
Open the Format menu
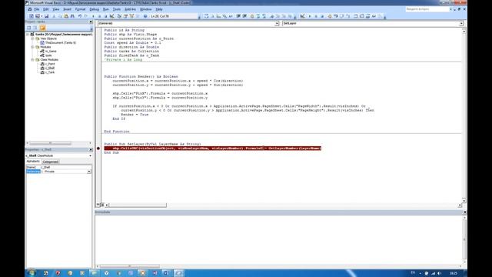click(x=80, y=9)
